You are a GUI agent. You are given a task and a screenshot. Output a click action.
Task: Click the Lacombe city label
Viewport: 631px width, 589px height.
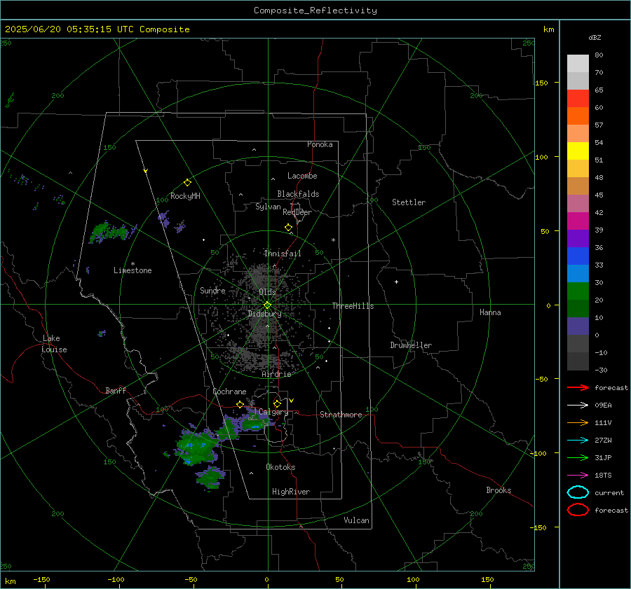[302, 176]
